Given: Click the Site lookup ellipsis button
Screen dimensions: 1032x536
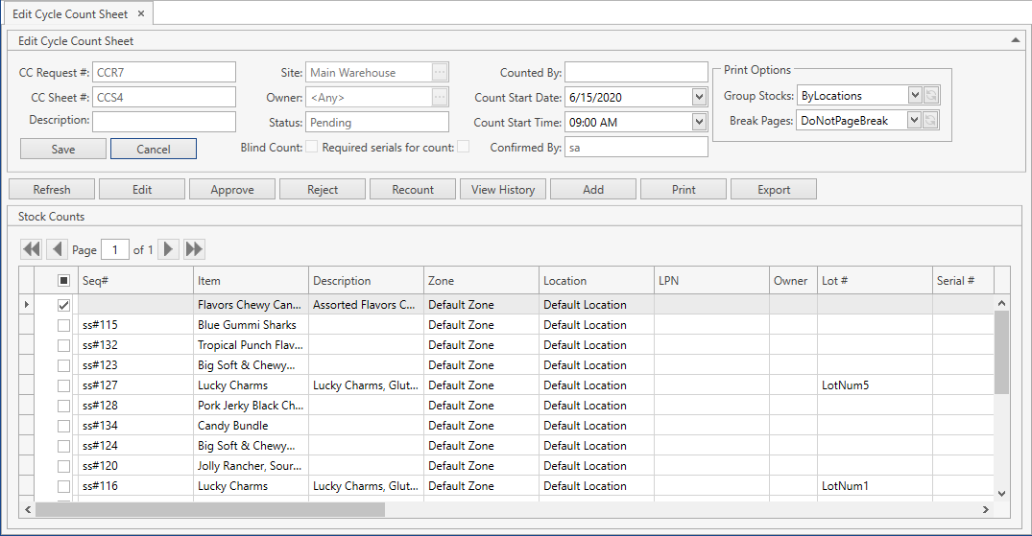Looking at the screenshot, I should pos(440,73).
